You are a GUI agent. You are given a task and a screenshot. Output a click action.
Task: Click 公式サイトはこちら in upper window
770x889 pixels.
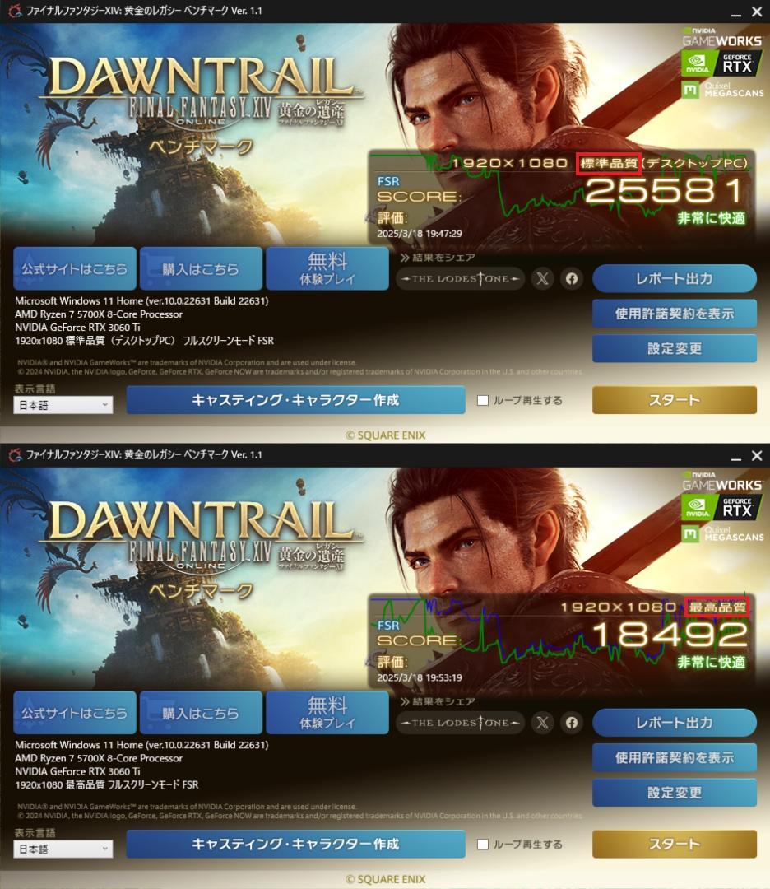pos(75,268)
